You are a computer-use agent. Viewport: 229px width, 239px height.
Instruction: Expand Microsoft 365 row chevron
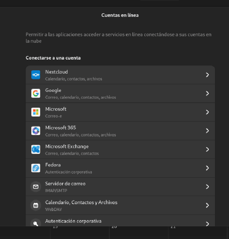coord(207,131)
